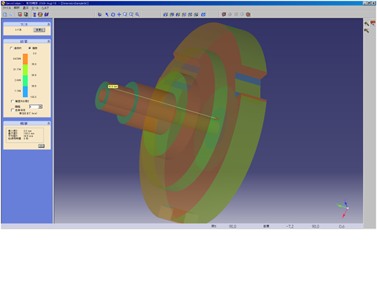Toggle the checkbox directly under the color legend
The height and width of the screenshot is (282, 377).
[13, 101]
